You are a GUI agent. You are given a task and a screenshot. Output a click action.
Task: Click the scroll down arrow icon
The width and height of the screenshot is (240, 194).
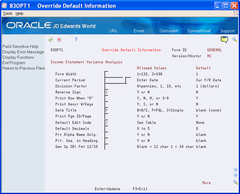pos(235,175)
